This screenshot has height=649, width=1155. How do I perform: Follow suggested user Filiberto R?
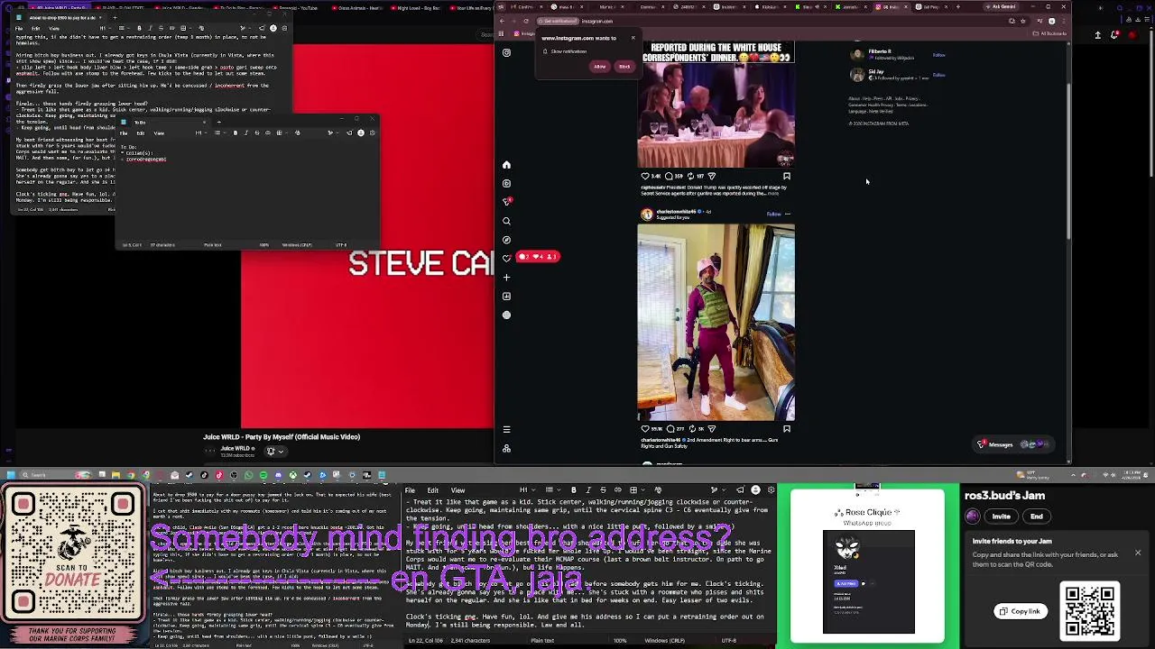click(x=938, y=55)
